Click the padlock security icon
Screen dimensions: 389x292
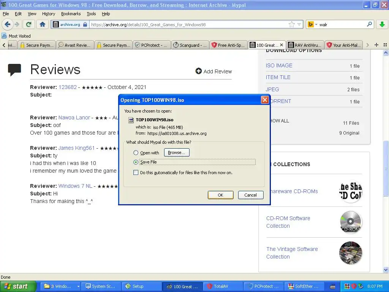85,24
